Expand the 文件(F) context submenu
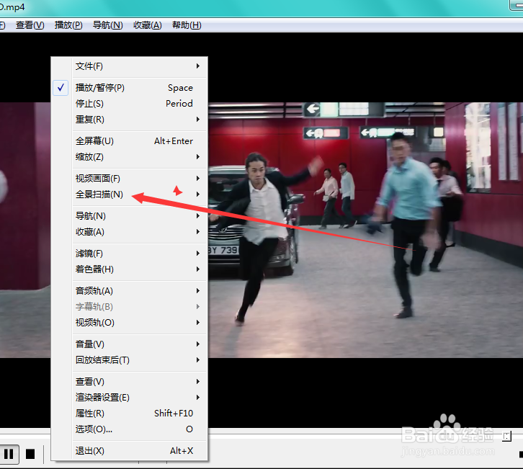 [130, 66]
